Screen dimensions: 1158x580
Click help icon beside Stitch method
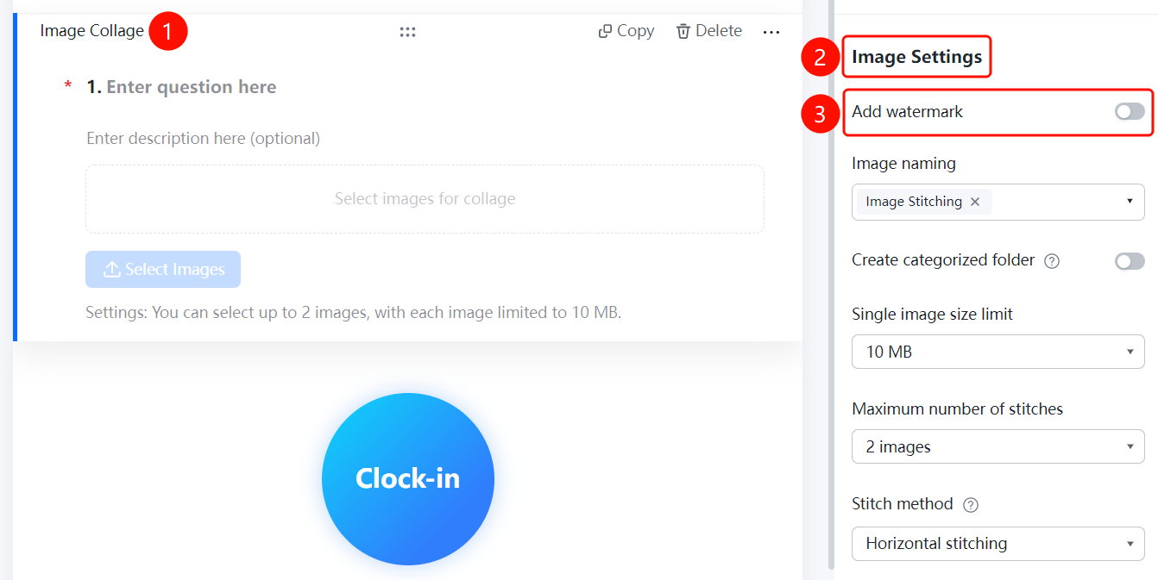tap(971, 505)
